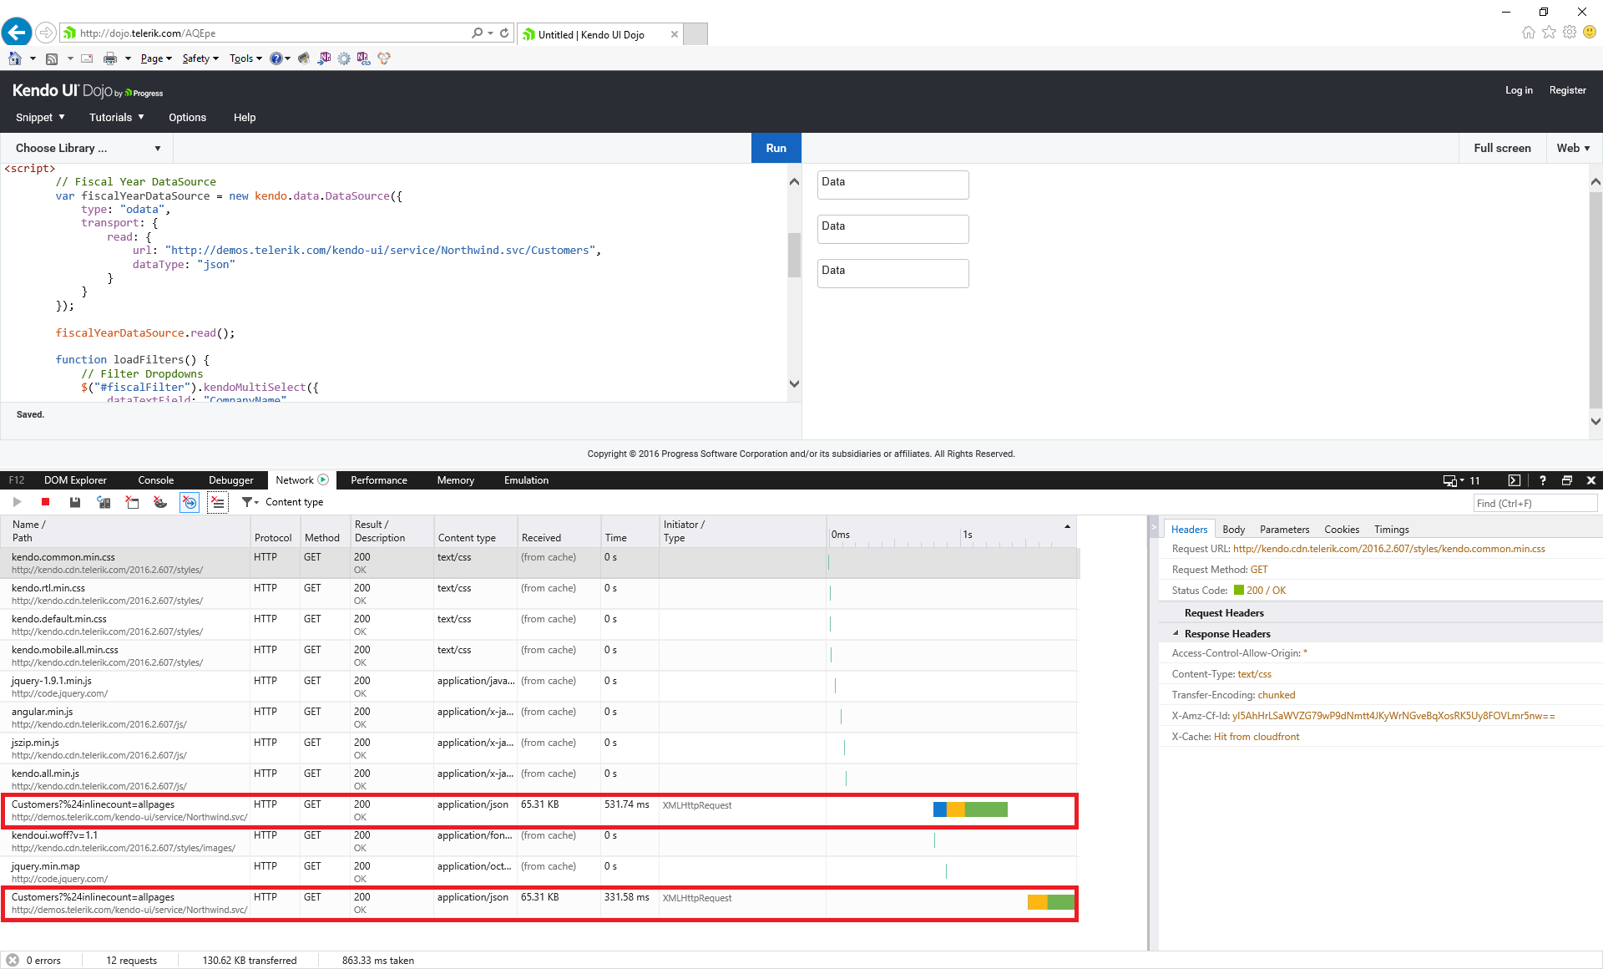Click in the Find search field
1603x969 pixels.
coord(1535,504)
